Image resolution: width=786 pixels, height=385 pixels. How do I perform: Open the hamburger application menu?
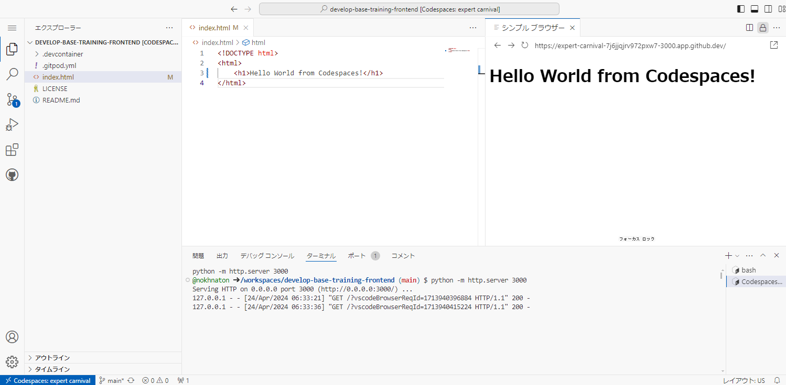pos(12,28)
